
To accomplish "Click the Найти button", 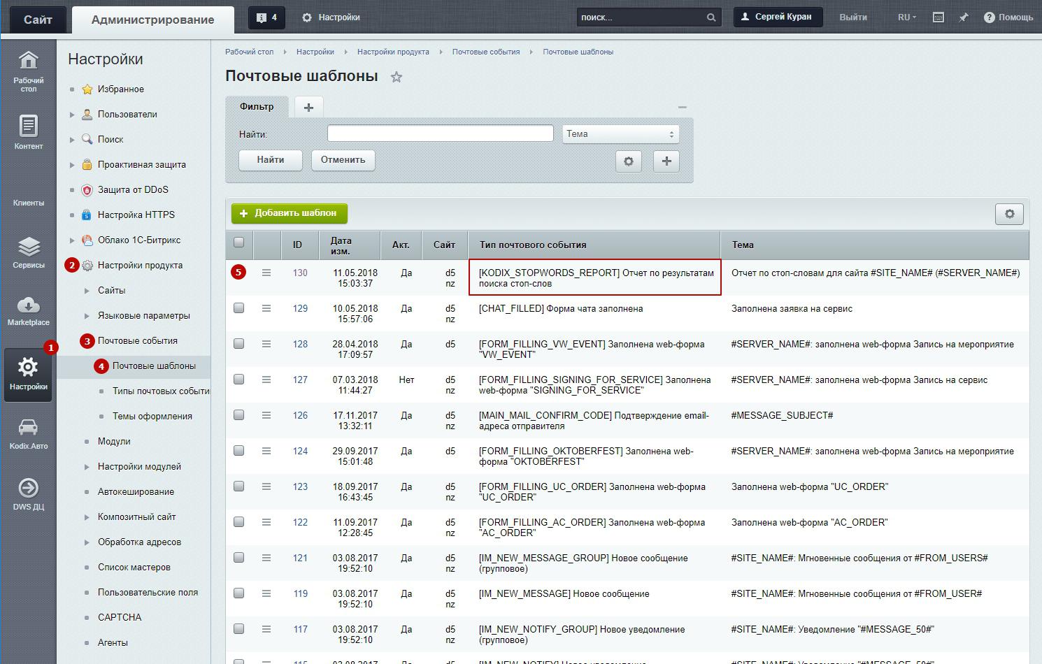I will pyautogui.click(x=271, y=160).
